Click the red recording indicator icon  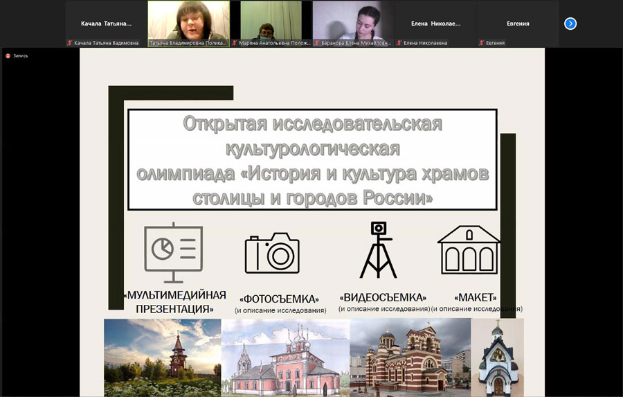(8, 56)
